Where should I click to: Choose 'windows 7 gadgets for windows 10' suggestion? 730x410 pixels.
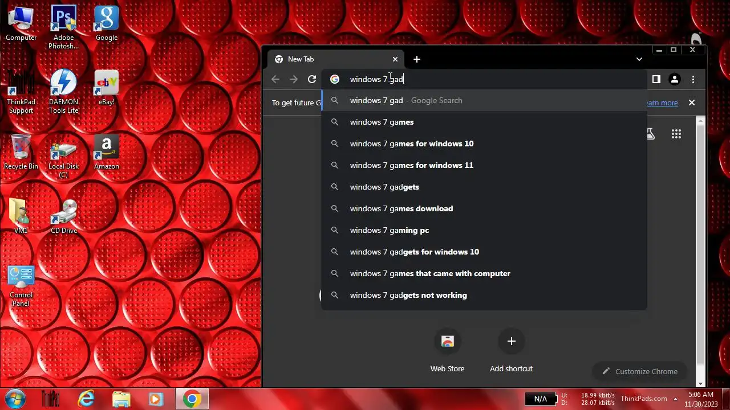pos(484,252)
